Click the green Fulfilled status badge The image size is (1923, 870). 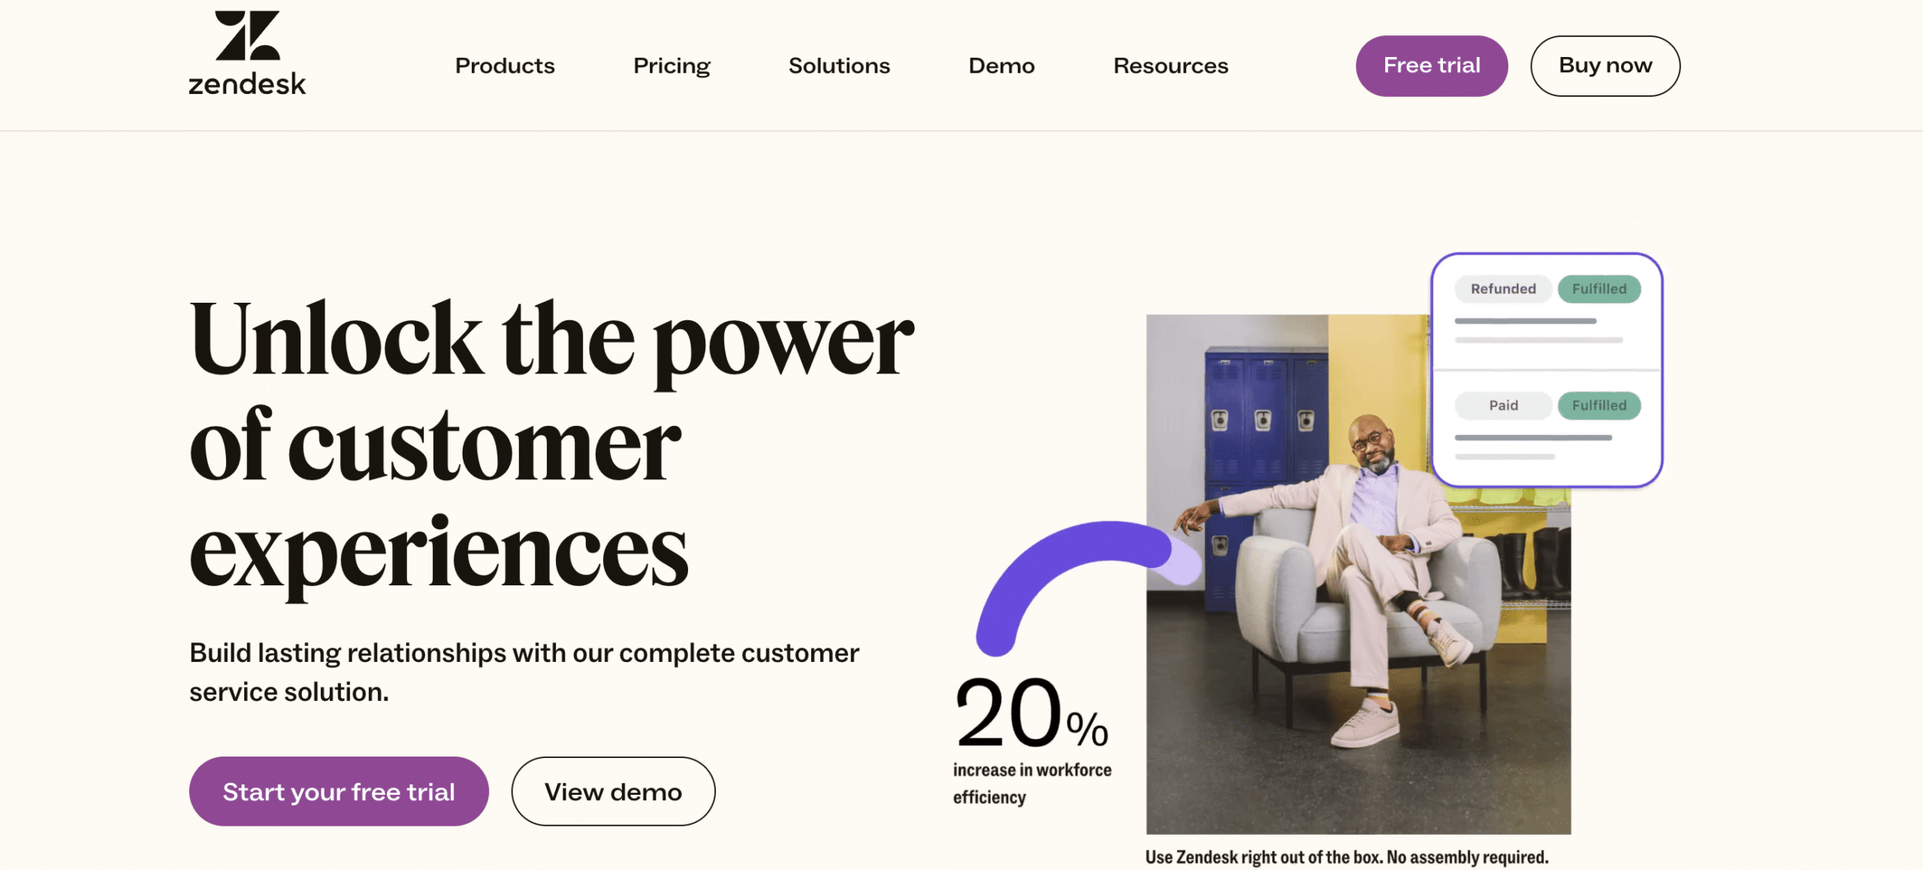coord(1598,288)
